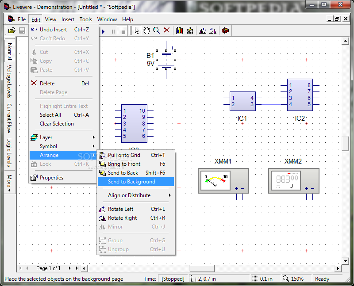Choose Select All in Edit menu
Screen dimensions: 354x286
pyautogui.click(x=64, y=115)
